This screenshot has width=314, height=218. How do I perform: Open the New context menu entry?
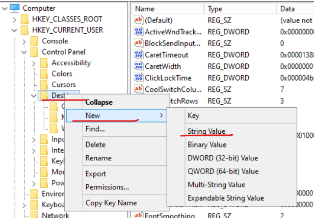tap(116, 115)
